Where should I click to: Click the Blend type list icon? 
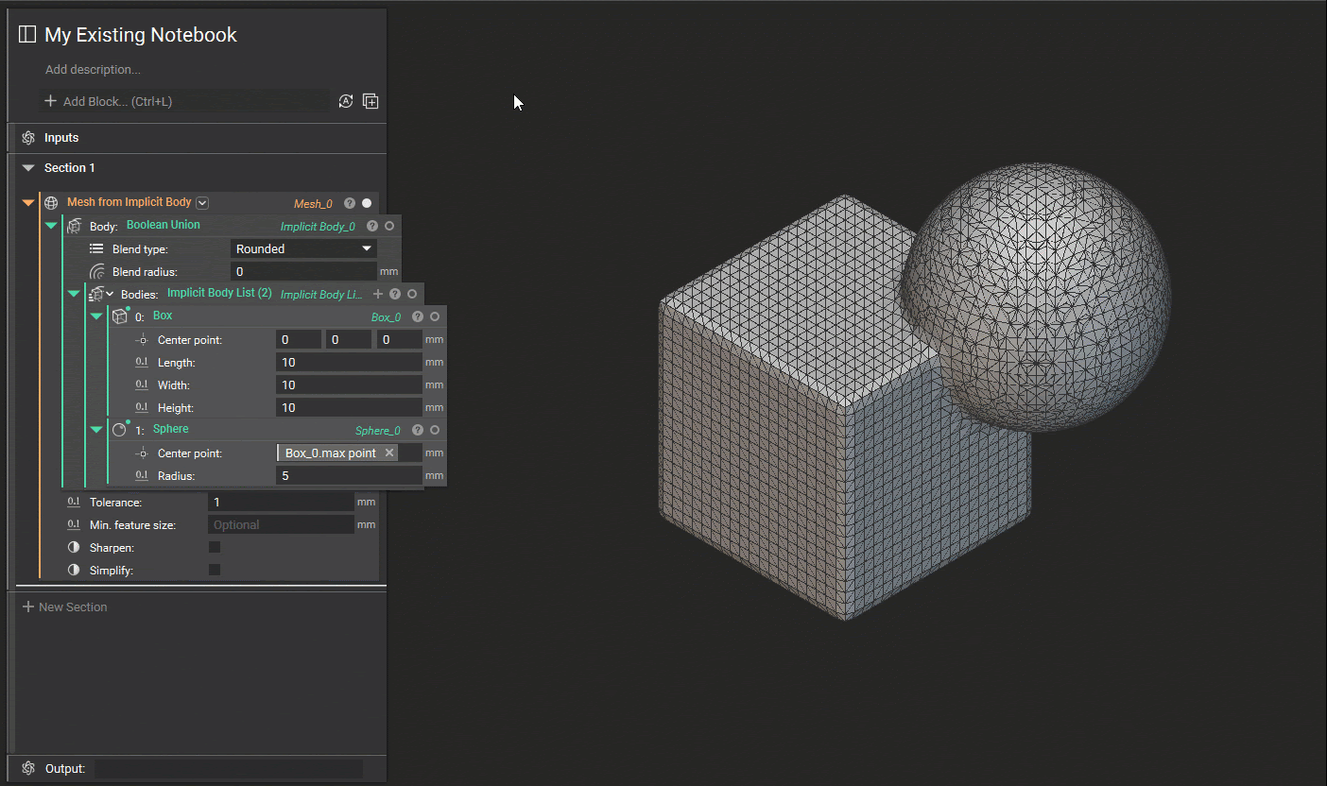click(96, 248)
